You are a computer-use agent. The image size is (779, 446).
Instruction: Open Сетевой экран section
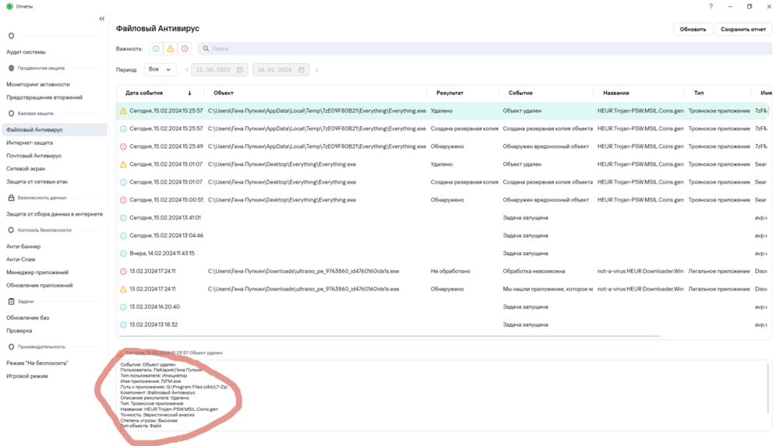[x=26, y=169]
